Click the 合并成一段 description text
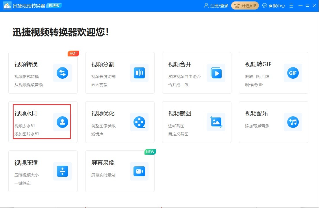Viewport: 319px width, 208px height. pyautogui.click(x=178, y=85)
